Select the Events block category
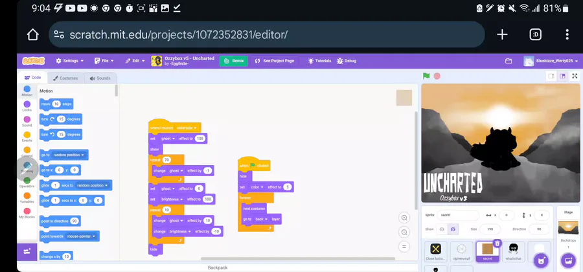 tap(27, 137)
